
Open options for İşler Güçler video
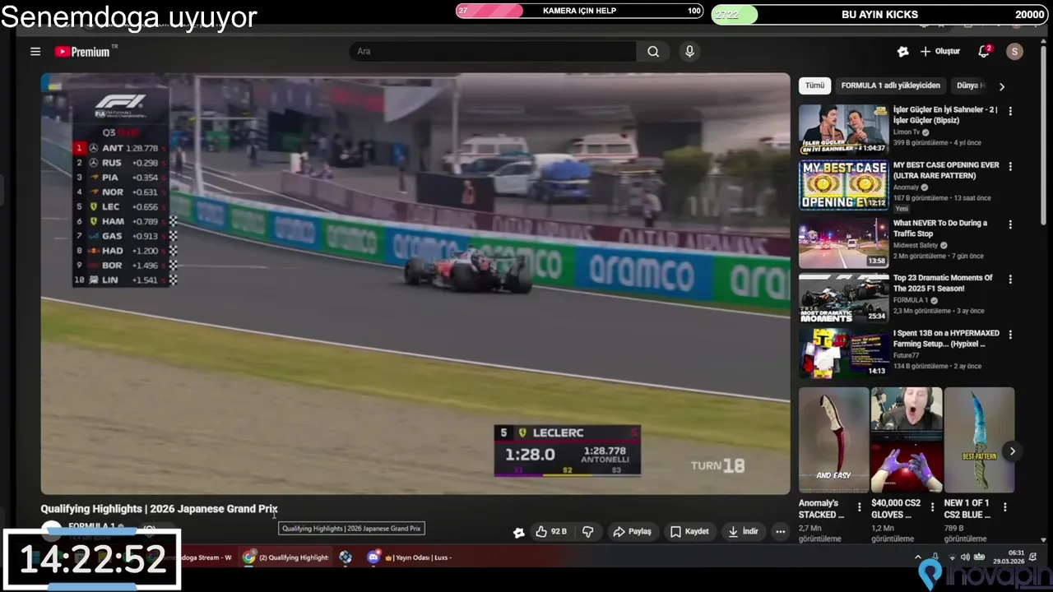1010,111
